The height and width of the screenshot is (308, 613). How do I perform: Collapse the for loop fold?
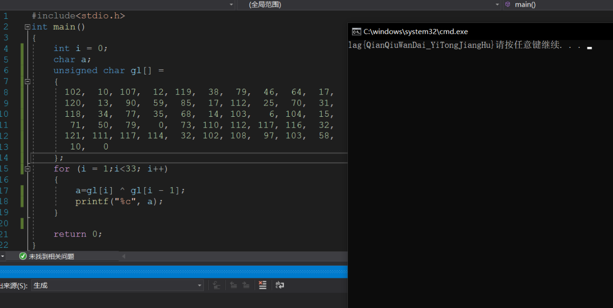click(x=27, y=168)
